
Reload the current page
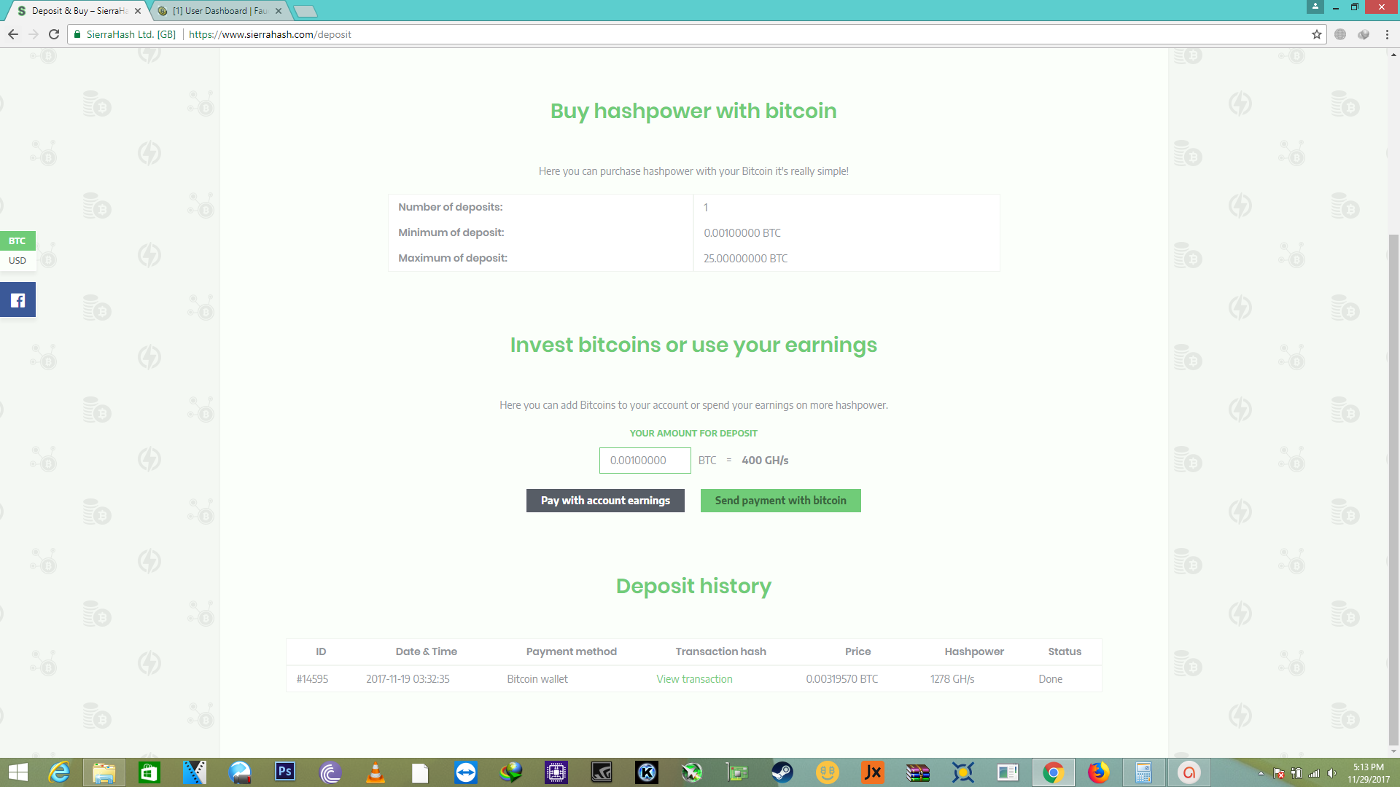tap(54, 34)
